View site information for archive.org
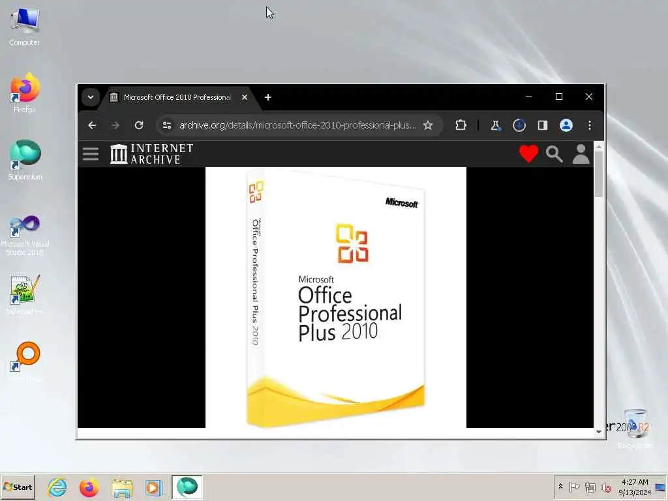The height and width of the screenshot is (501, 668). (x=167, y=125)
